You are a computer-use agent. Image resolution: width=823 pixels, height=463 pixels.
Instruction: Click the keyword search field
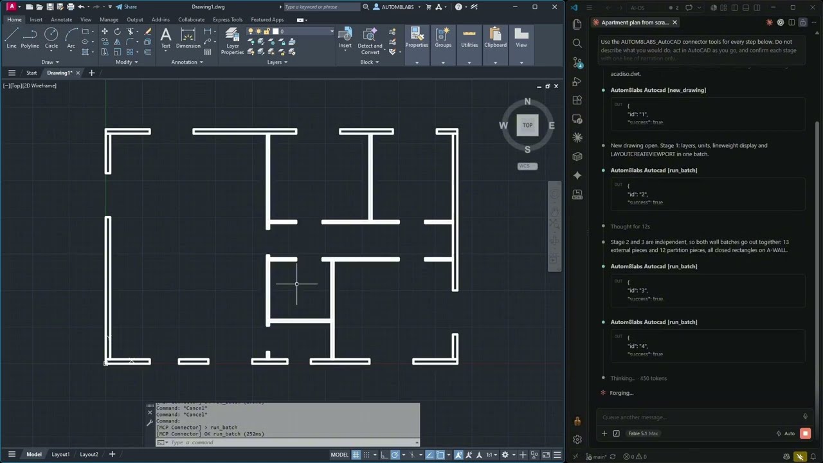(321, 7)
